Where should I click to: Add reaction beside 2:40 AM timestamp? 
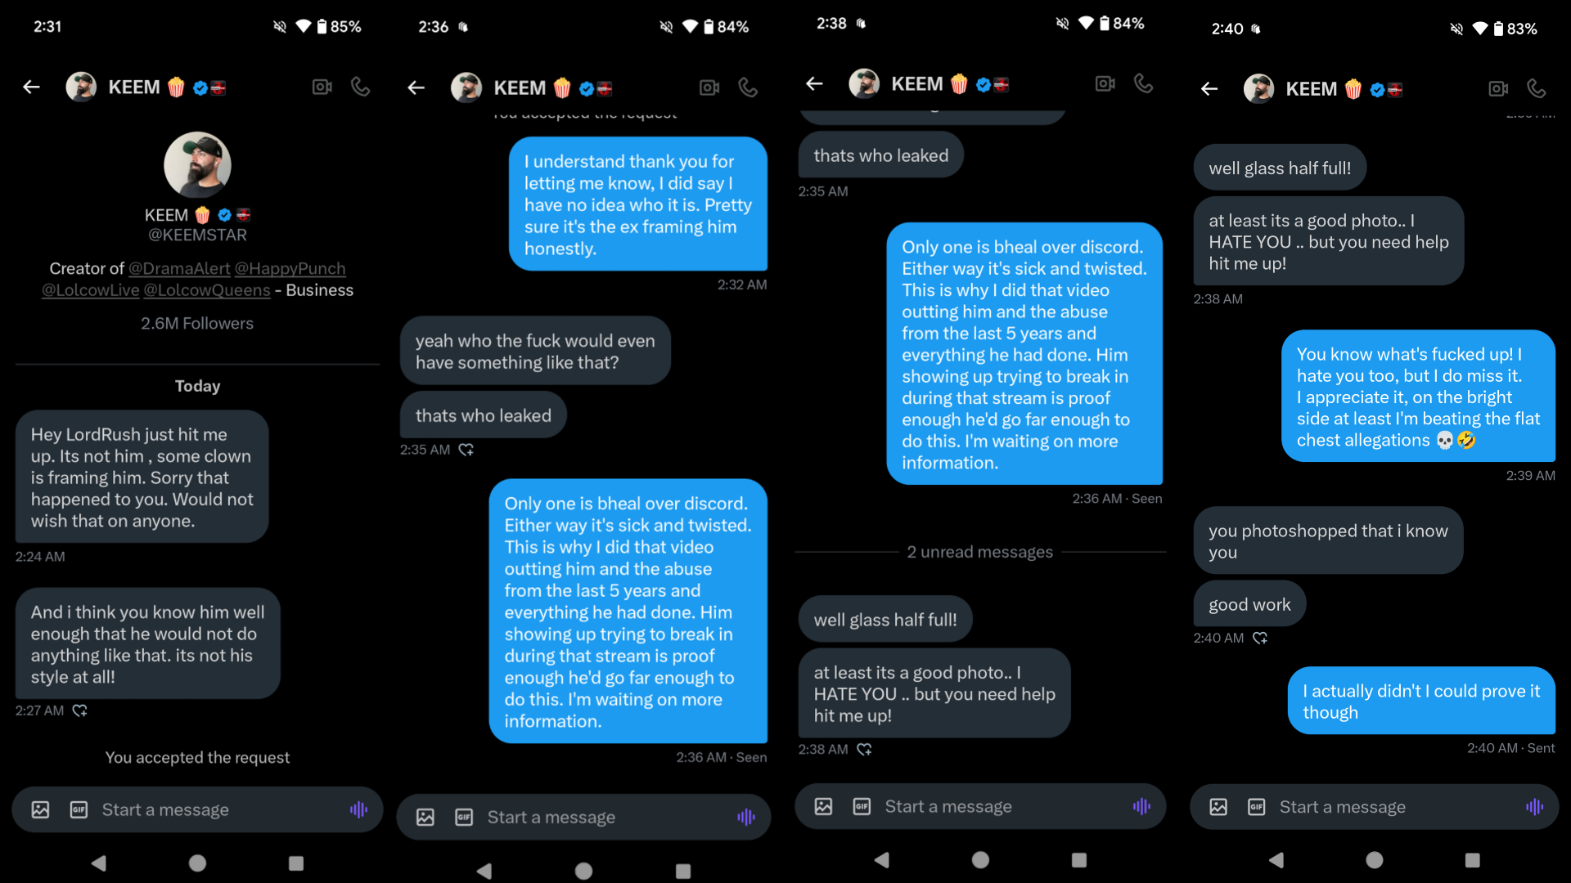[1260, 638]
